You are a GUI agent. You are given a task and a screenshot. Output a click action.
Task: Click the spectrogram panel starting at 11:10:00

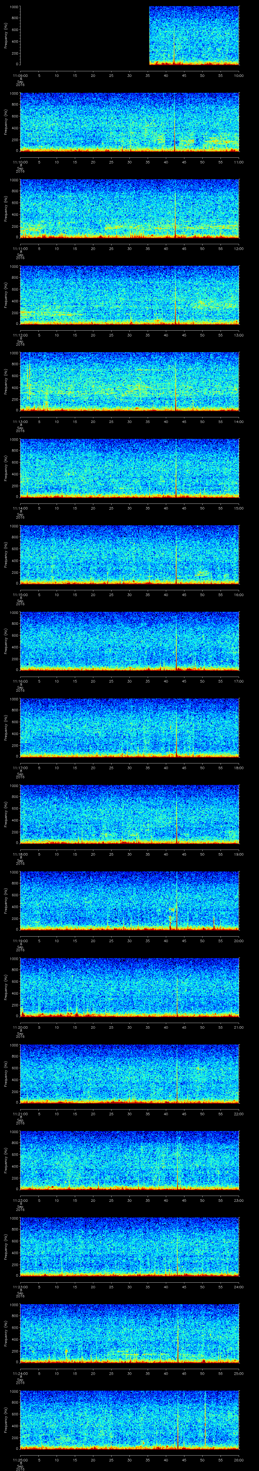130,122
